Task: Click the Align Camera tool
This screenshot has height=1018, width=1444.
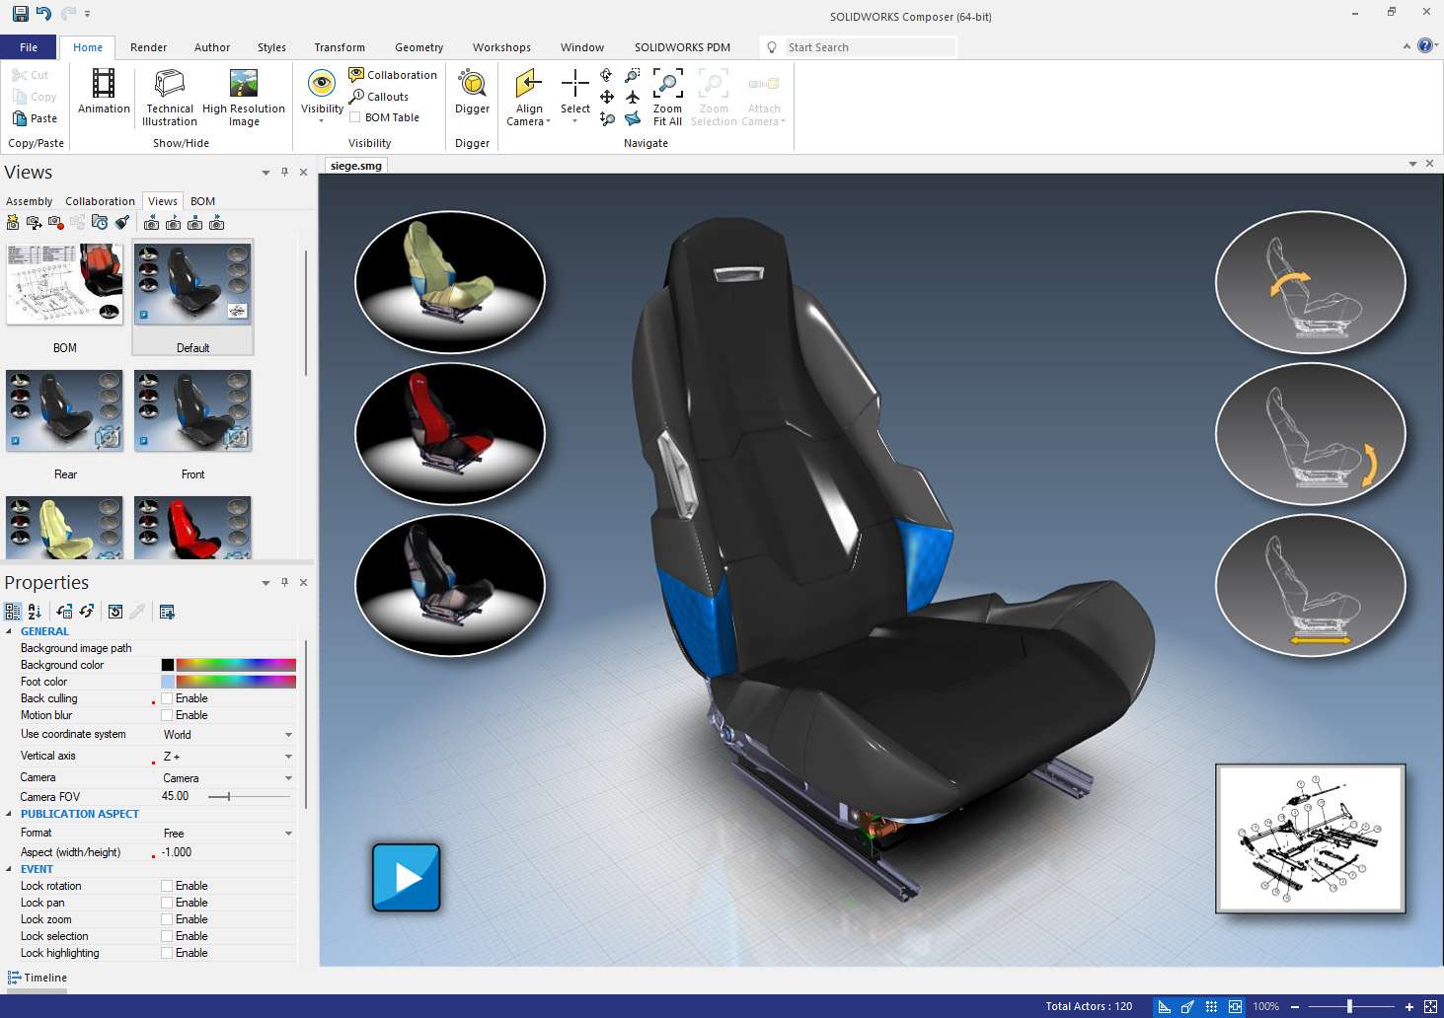Action: pos(529,98)
